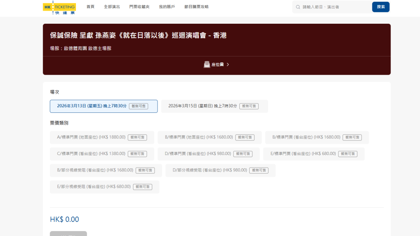Click the seating plan icon
The height and width of the screenshot is (236, 420).
click(x=207, y=65)
